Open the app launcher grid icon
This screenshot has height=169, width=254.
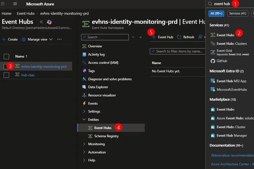coord(3,4)
